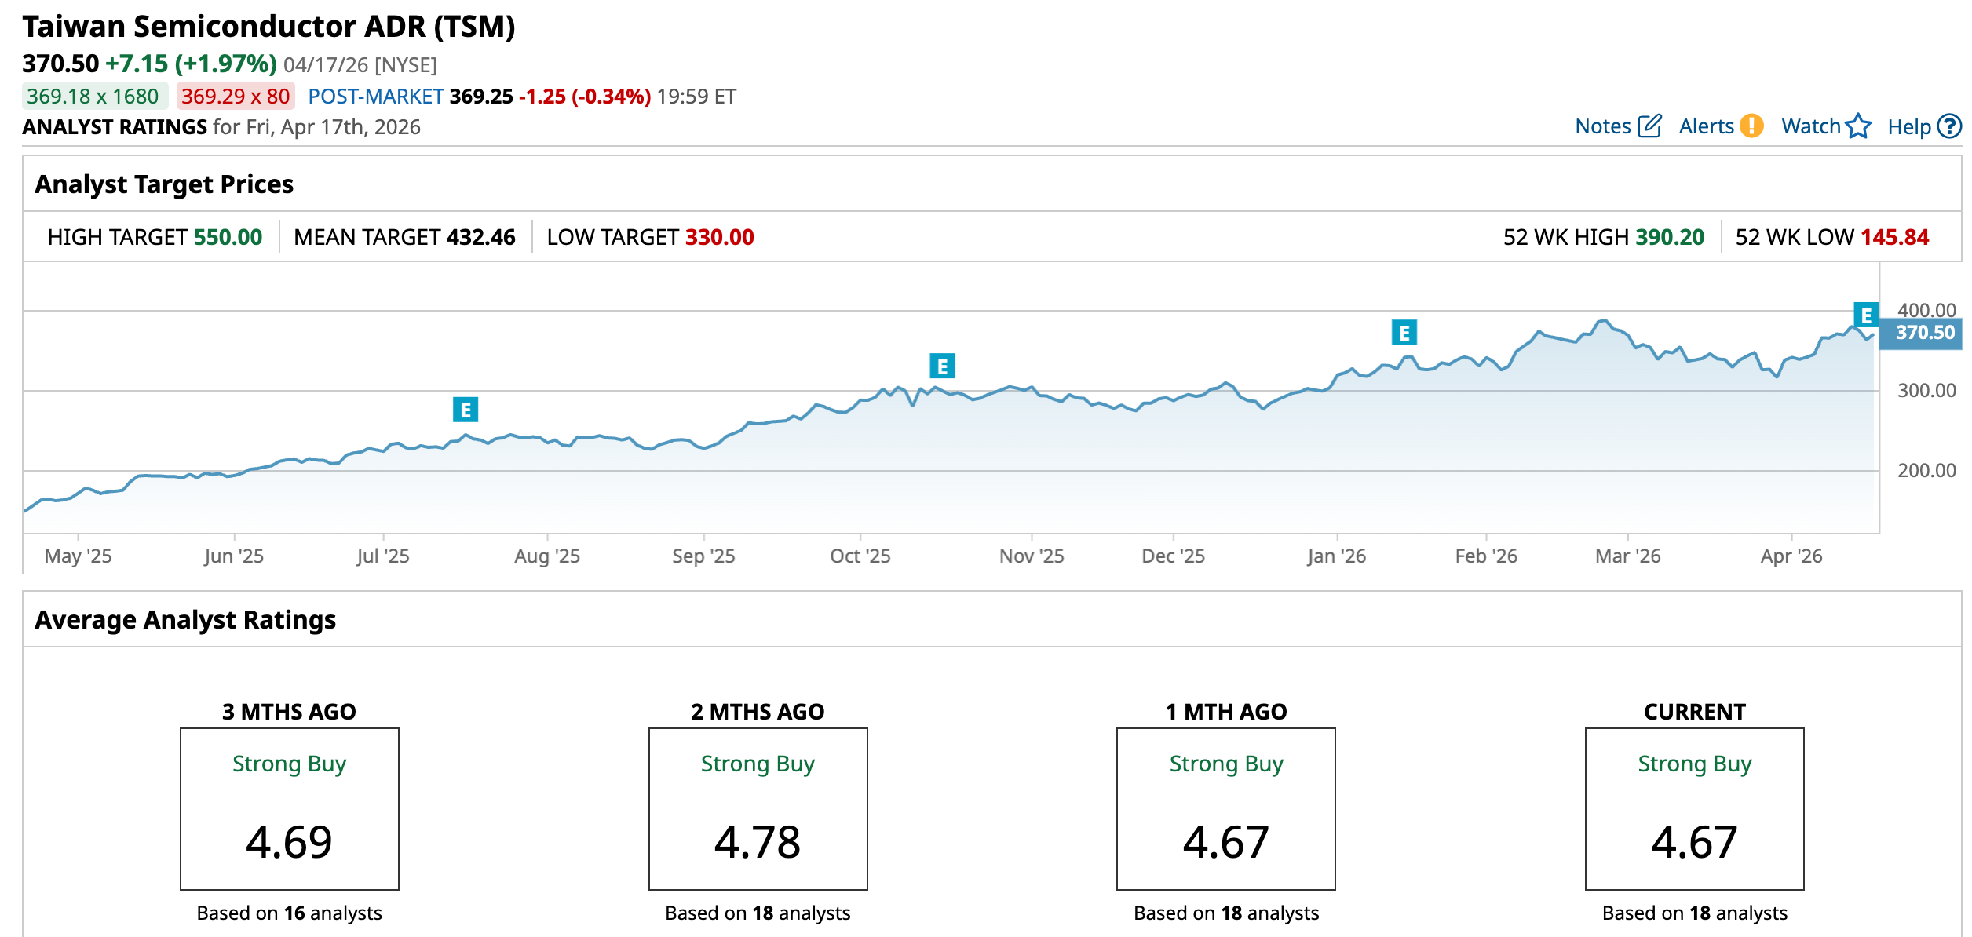Viewport: 1972px width, 937px height.
Task: Select the 3 MTHS AGO rating box
Action: click(x=290, y=808)
